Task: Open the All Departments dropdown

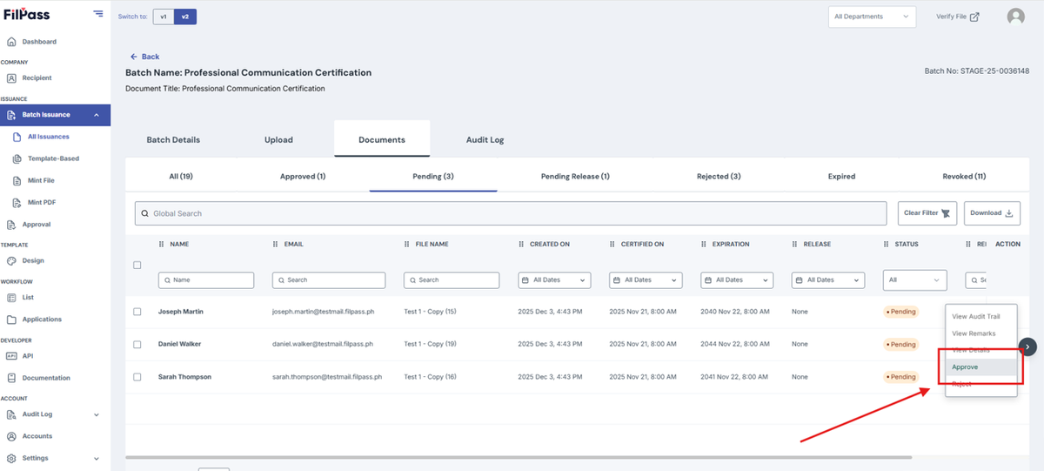Action: [x=872, y=17]
